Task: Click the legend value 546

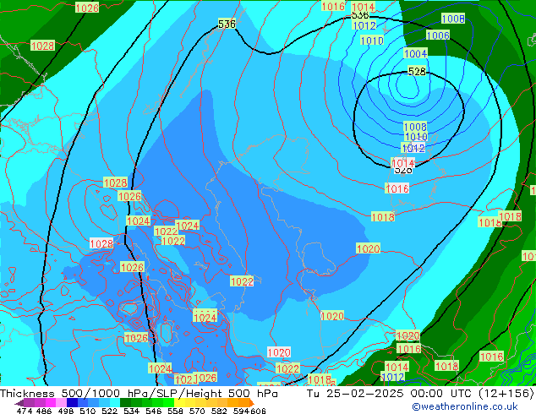Action: [153, 411]
